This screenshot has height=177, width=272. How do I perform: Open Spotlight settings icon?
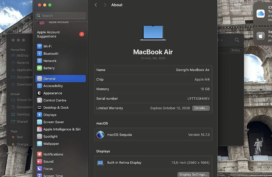click(39, 136)
